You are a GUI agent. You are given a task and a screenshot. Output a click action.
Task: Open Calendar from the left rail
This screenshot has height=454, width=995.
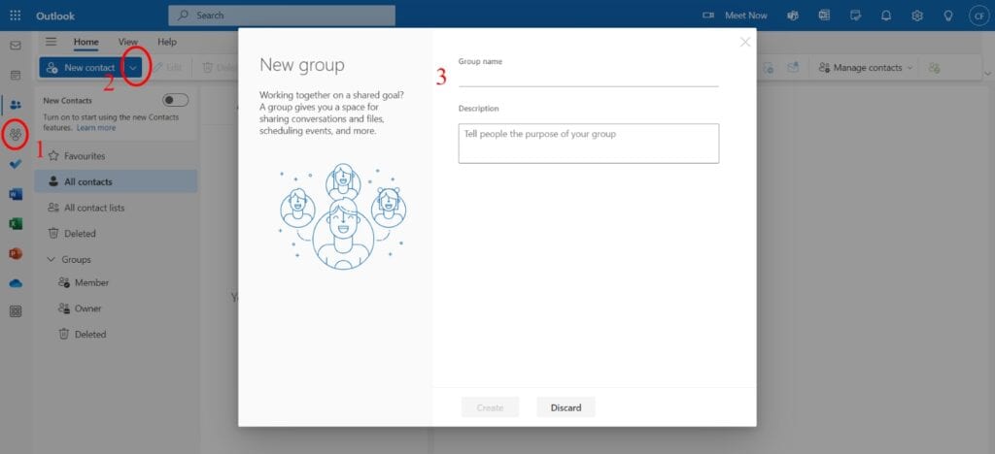(x=16, y=76)
